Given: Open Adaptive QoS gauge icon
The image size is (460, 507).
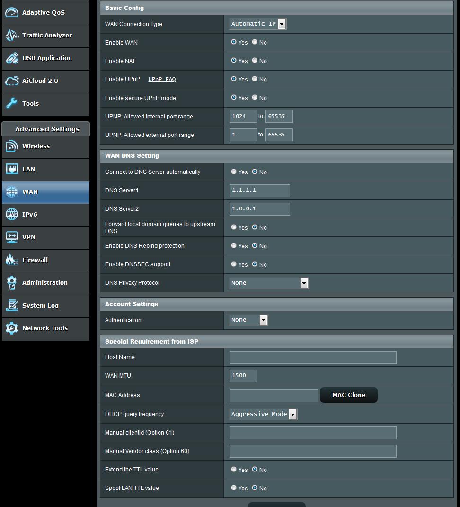Looking at the screenshot, I should point(12,13).
